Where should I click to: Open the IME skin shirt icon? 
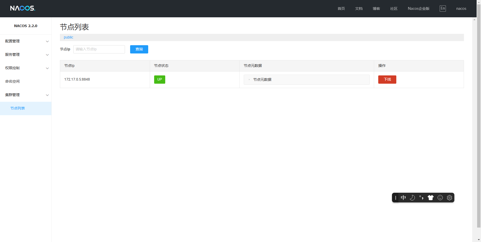pyautogui.click(x=431, y=198)
